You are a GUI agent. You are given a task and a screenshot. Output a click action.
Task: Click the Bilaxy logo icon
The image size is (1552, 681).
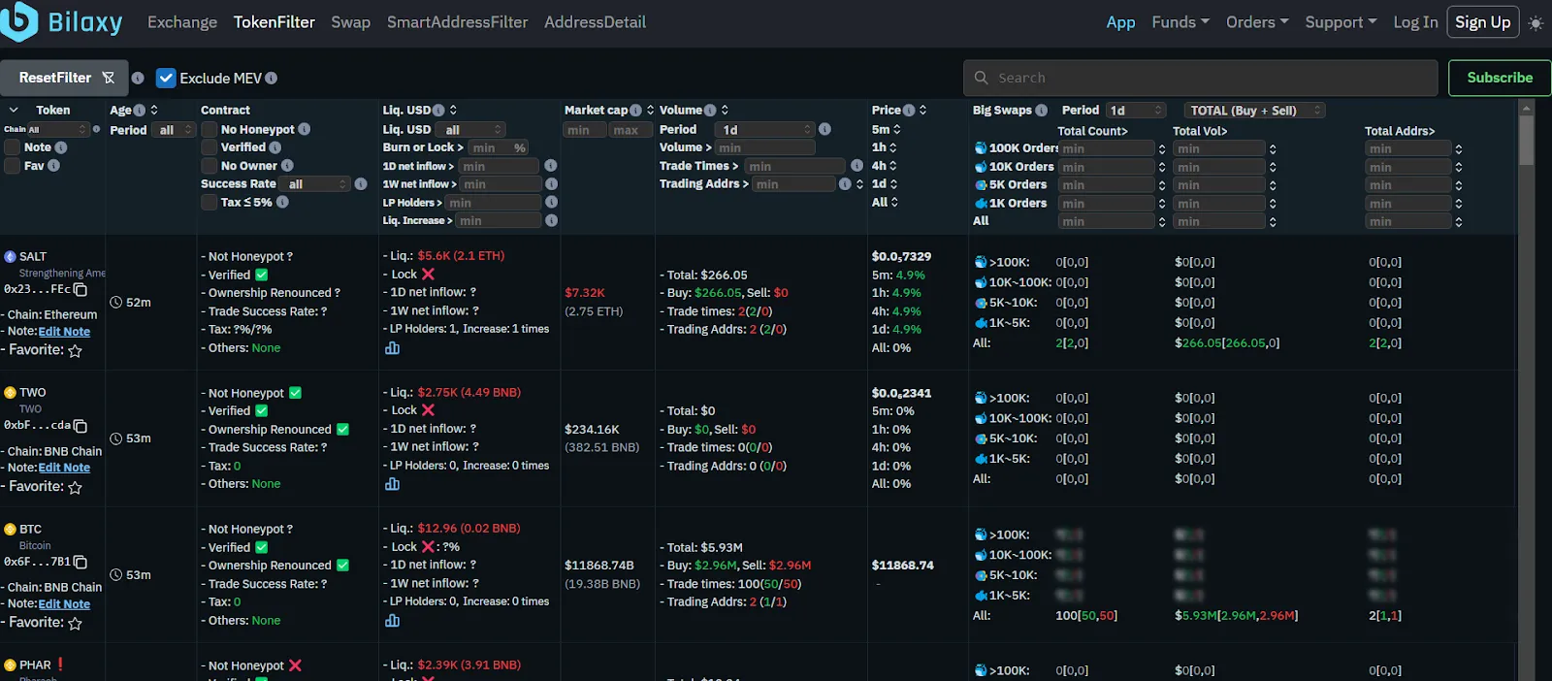click(18, 21)
